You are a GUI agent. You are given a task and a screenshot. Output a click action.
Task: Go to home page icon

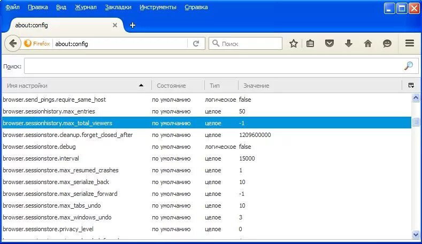pyautogui.click(x=368, y=43)
